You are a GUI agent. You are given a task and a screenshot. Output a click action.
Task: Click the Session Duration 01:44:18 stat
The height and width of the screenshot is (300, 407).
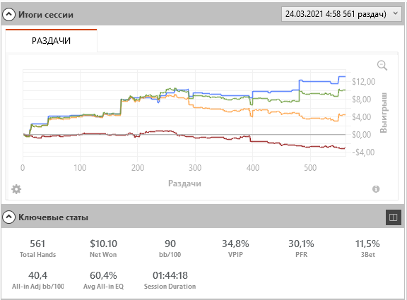coord(170,280)
